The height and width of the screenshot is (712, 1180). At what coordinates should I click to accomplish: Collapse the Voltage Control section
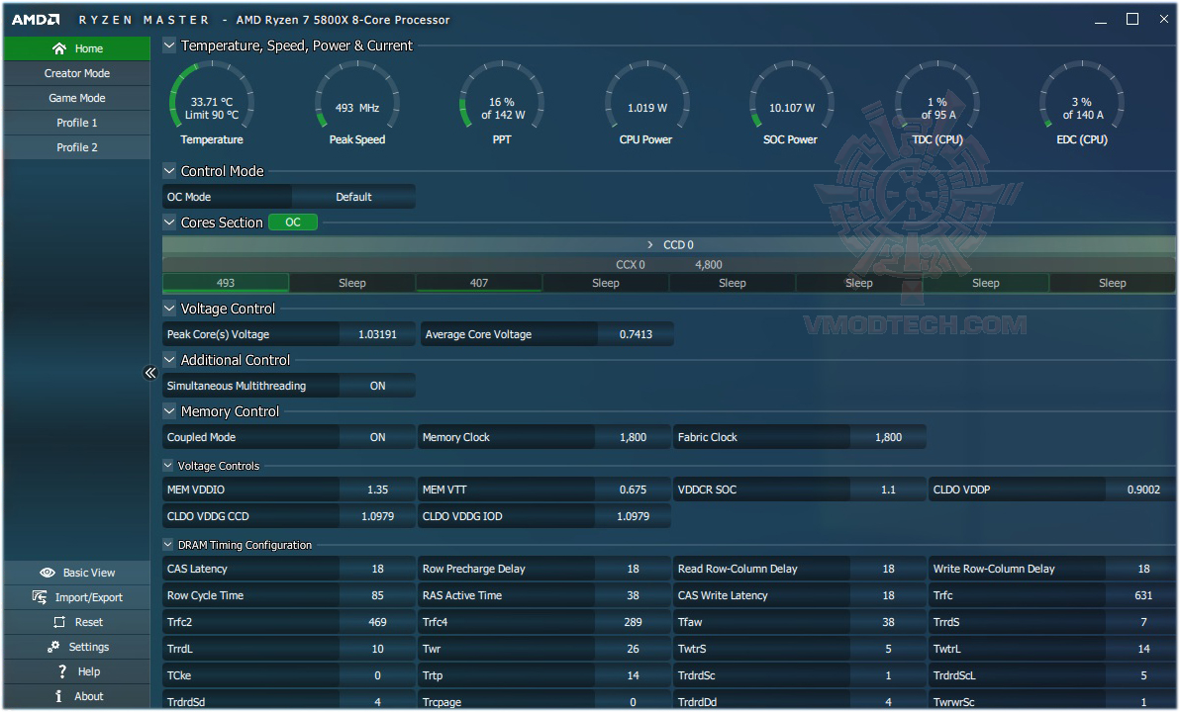point(169,309)
